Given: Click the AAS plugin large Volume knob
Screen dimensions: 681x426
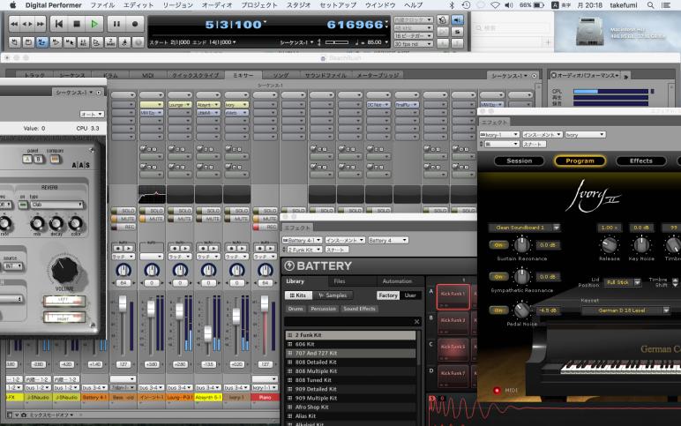Looking at the screenshot, I should [64, 270].
